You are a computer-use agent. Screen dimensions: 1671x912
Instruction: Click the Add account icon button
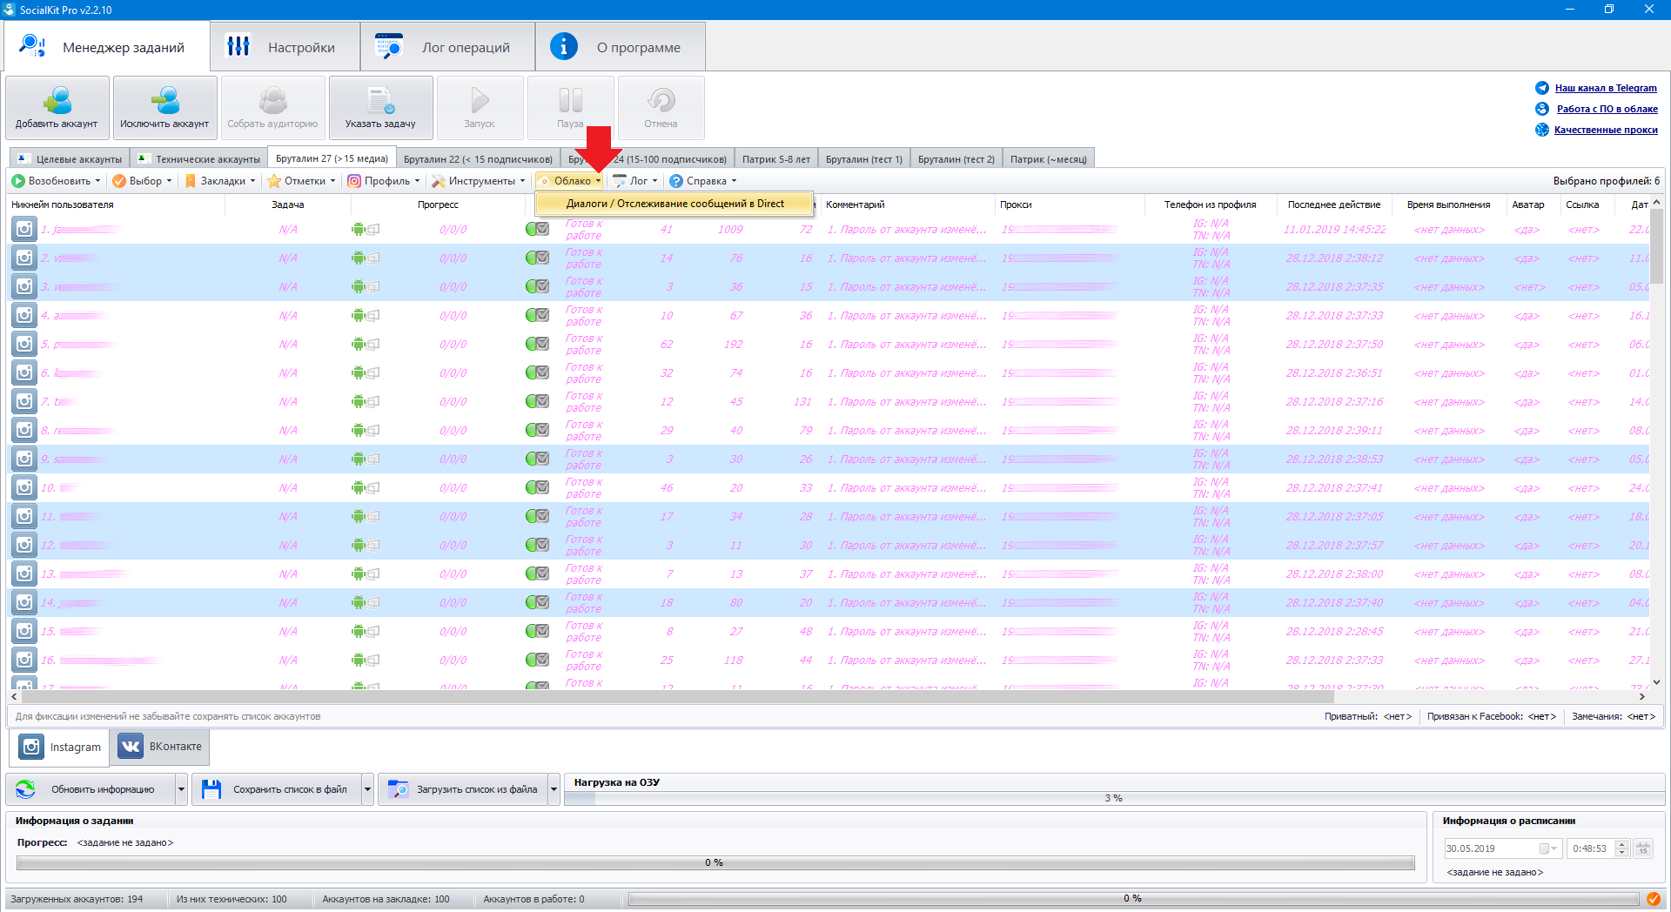click(x=57, y=101)
